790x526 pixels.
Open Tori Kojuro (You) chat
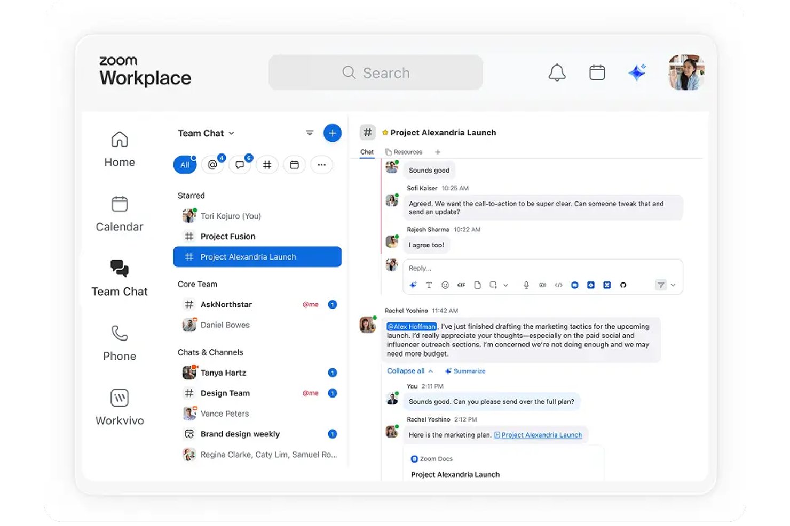pyautogui.click(x=257, y=216)
